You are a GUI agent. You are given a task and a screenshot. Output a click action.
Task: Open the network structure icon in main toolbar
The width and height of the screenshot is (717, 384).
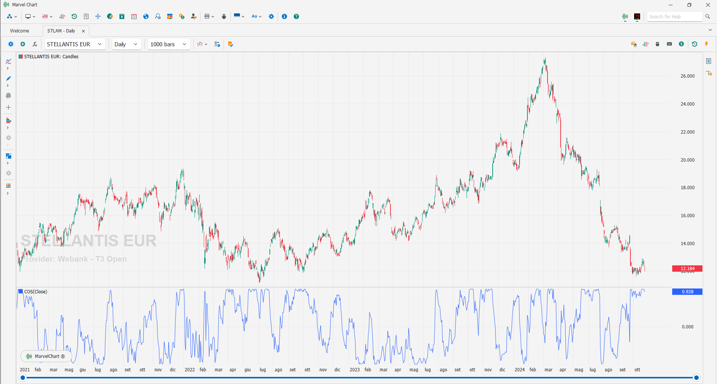[x=10, y=16]
